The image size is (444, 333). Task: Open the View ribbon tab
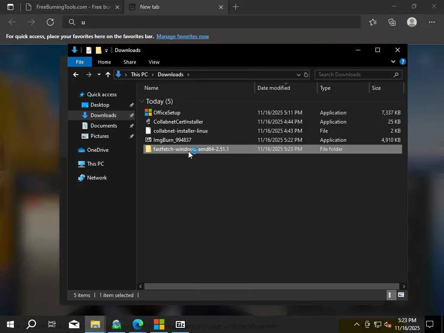click(x=154, y=62)
